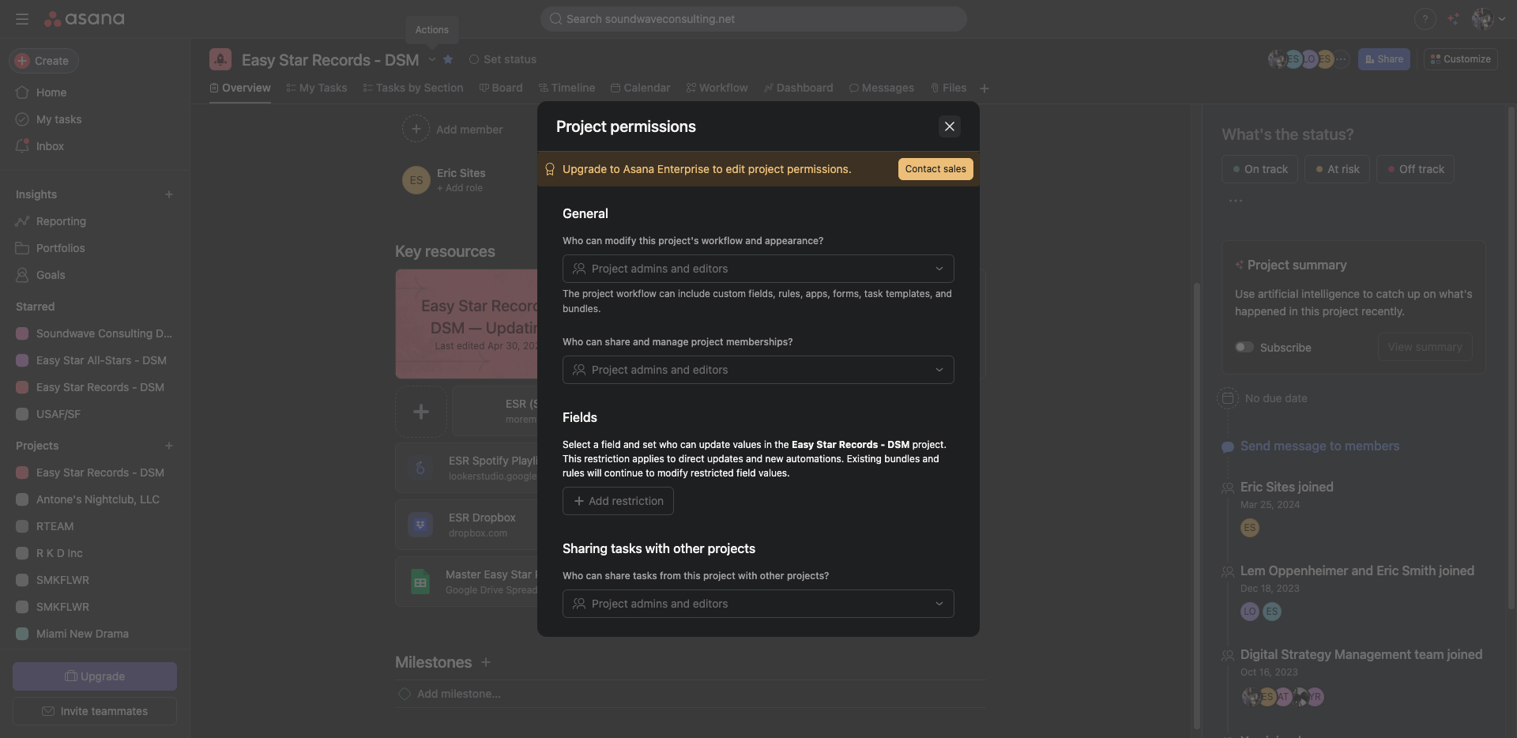Close the Project permissions dialog
Viewport: 1517px width, 738px height.
[949, 126]
